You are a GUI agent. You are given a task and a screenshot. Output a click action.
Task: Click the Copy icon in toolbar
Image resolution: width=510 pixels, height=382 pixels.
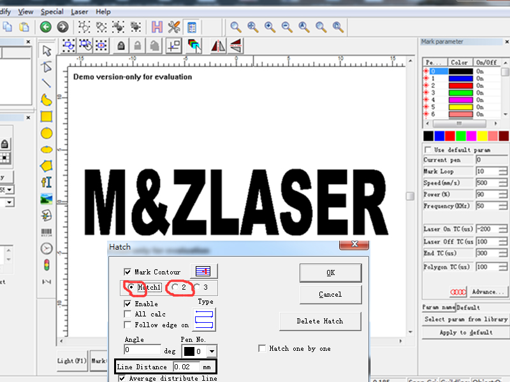pyautogui.click(x=7, y=27)
